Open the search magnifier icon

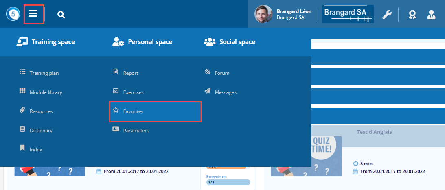pyautogui.click(x=61, y=15)
